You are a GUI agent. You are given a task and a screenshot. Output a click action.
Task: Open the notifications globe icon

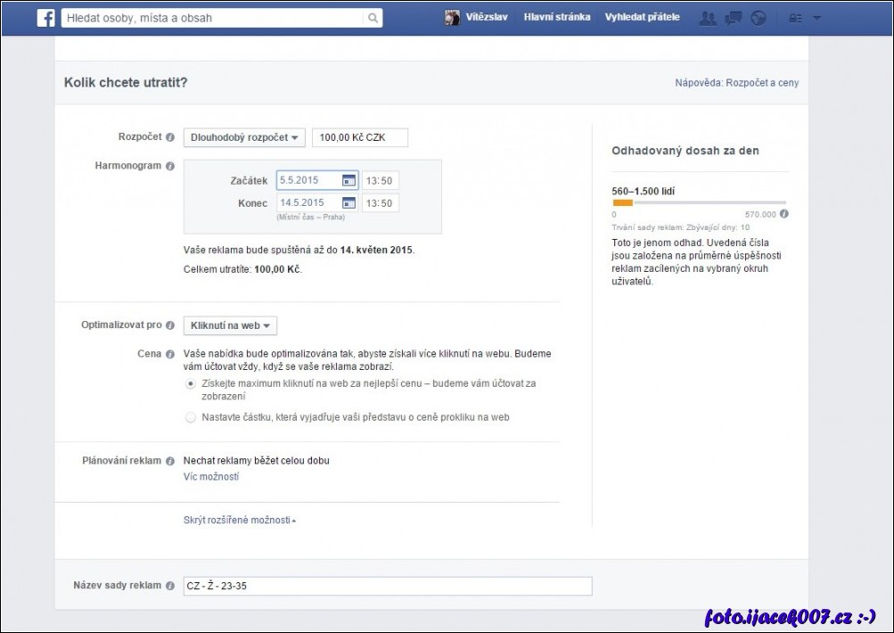coord(759,18)
